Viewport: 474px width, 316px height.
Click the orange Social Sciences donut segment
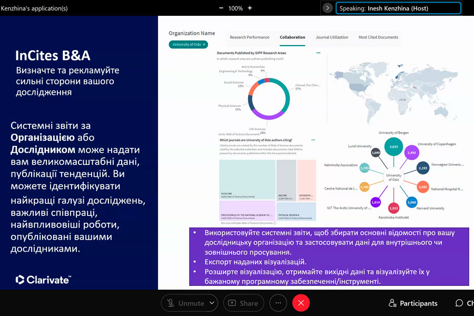pos(253,88)
